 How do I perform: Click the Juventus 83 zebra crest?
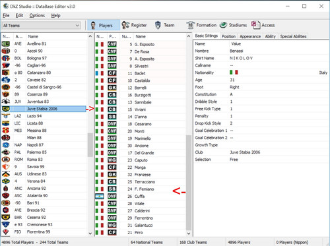6,102
